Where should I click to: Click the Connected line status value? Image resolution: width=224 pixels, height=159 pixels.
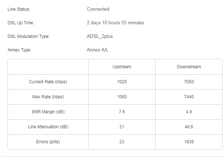point(98,9)
